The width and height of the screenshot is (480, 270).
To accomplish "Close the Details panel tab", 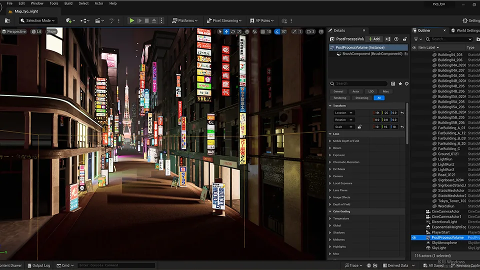I will (364, 30).
